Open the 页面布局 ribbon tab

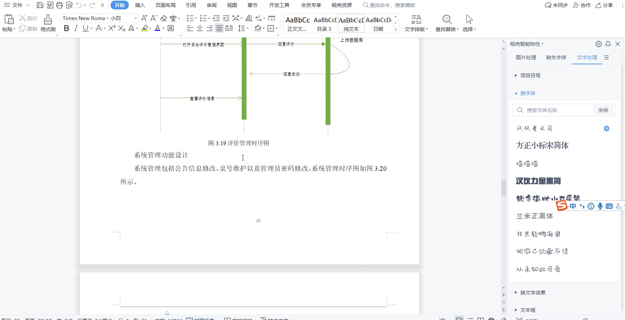166,5
